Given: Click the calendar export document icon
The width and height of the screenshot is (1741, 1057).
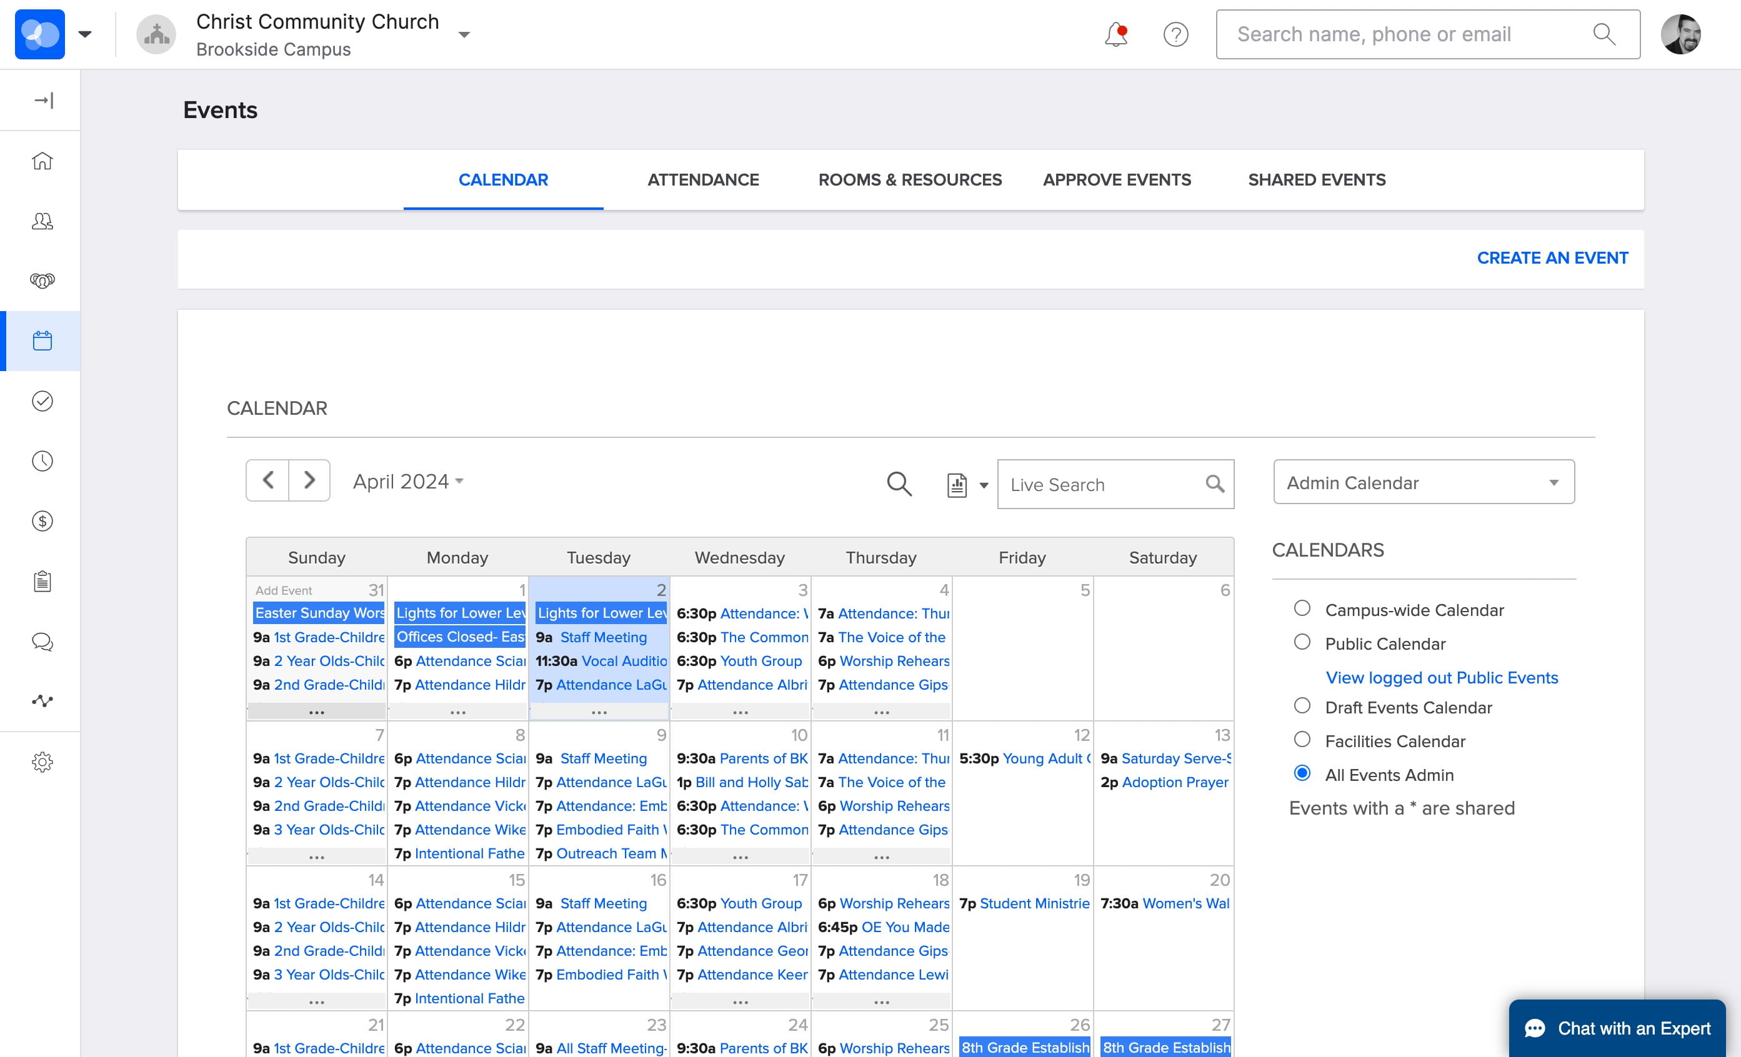Looking at the screenshot, I should click(957, 485).
